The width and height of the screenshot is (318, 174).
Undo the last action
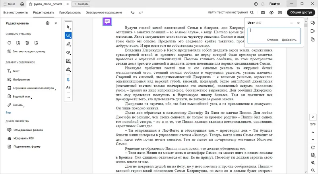(x=132, y=13)
